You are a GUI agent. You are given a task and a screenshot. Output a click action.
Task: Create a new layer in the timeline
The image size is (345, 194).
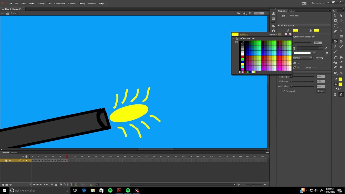[3, 185]
